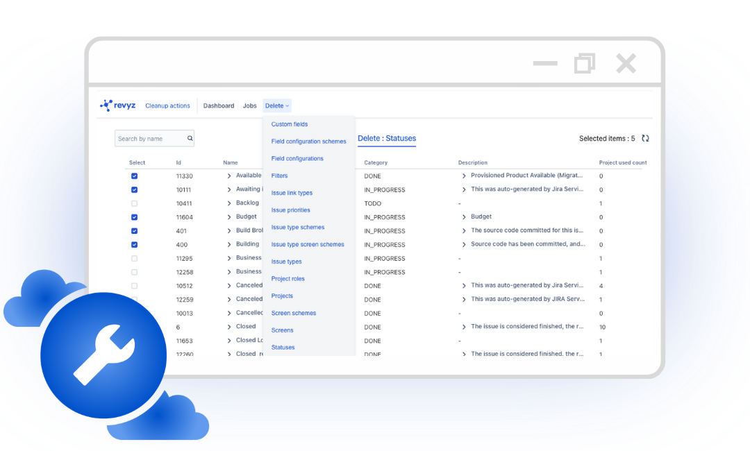Click the revyz logo icon
The width and height of the screenshot is (750, 451).
tap(106, 105)
